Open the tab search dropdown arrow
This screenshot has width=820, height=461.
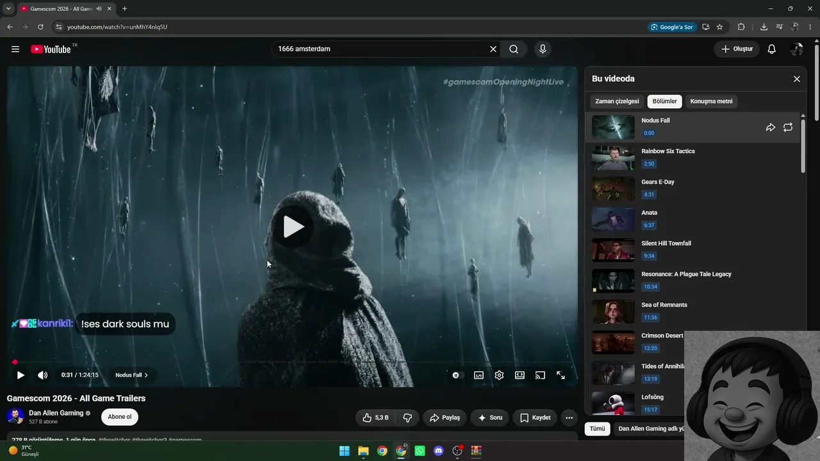8,8
